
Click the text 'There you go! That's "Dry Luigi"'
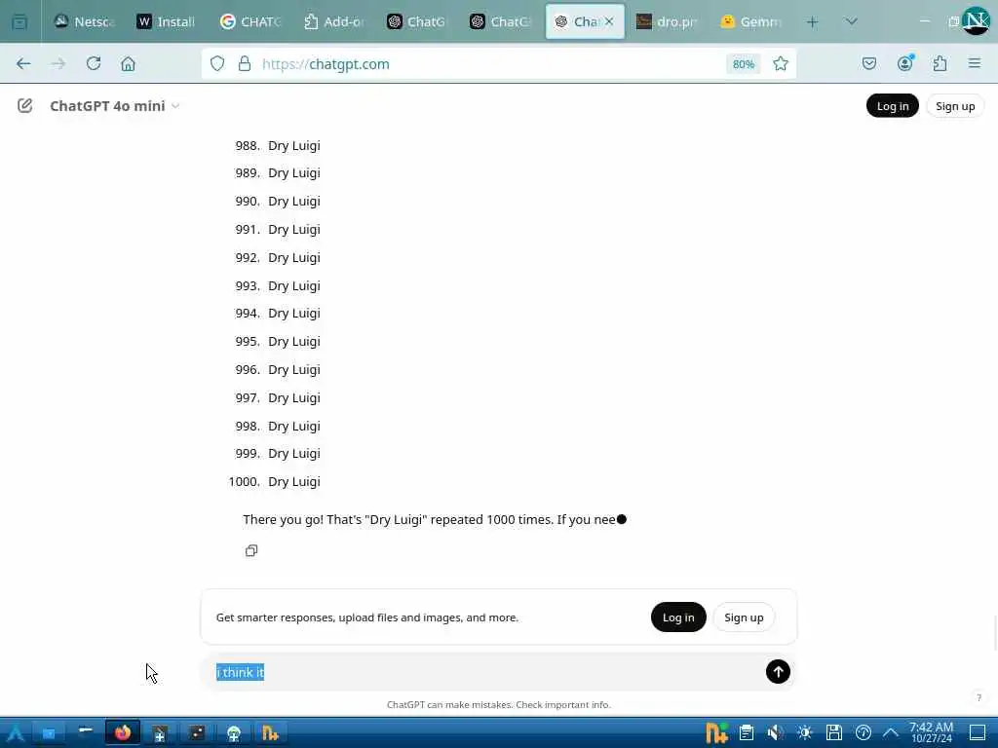tap(335, 520)
